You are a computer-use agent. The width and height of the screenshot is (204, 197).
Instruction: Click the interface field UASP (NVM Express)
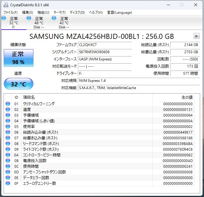tap(105, 59)
